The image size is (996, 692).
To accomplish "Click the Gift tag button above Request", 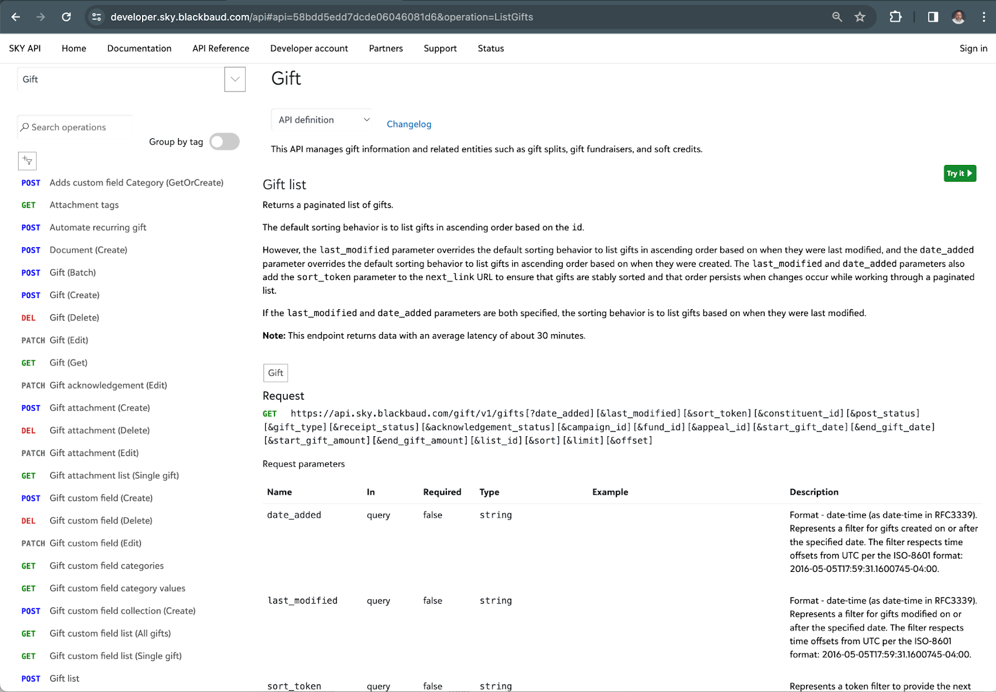I will pyautogui.click(x=276, y=373).
